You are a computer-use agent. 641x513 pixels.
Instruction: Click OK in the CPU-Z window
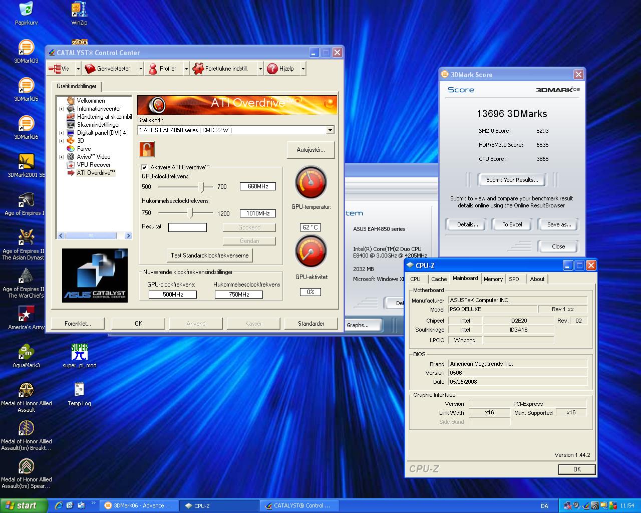(577, 469)
